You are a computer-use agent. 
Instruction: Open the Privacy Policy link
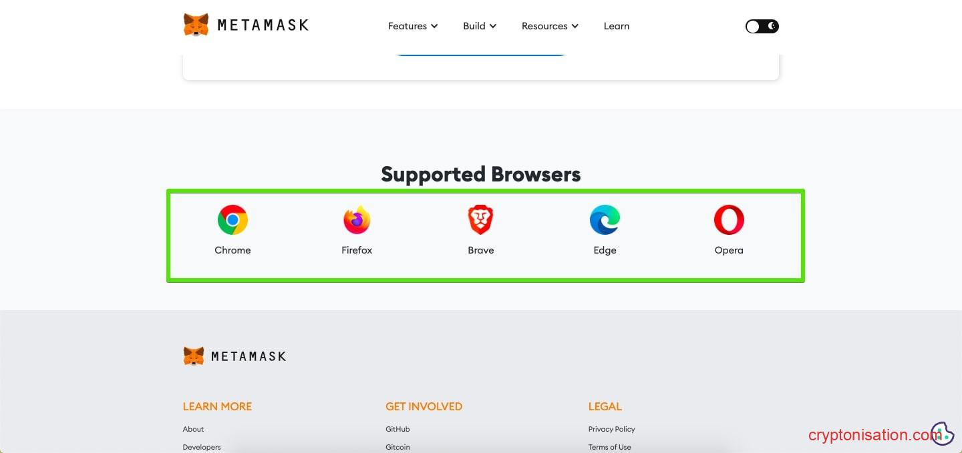point(612,429)
